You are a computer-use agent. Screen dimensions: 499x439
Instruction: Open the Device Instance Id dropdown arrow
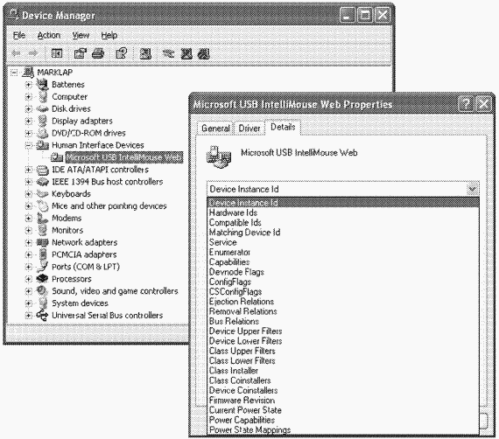pyautogui.click(x=473, y=189)
